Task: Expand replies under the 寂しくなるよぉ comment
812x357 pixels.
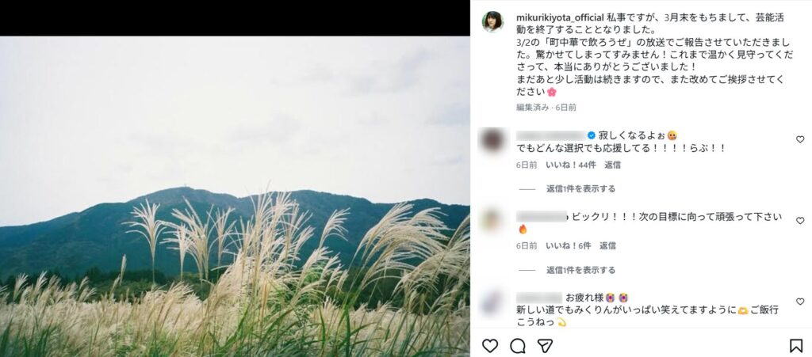Action: 580,189
